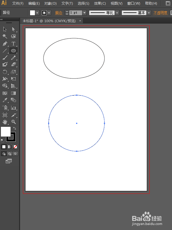Open 基本 brush definition dropdown
The width and height of the screenshot is (172, 230).
pyautogui.click(x=149, y=13)
